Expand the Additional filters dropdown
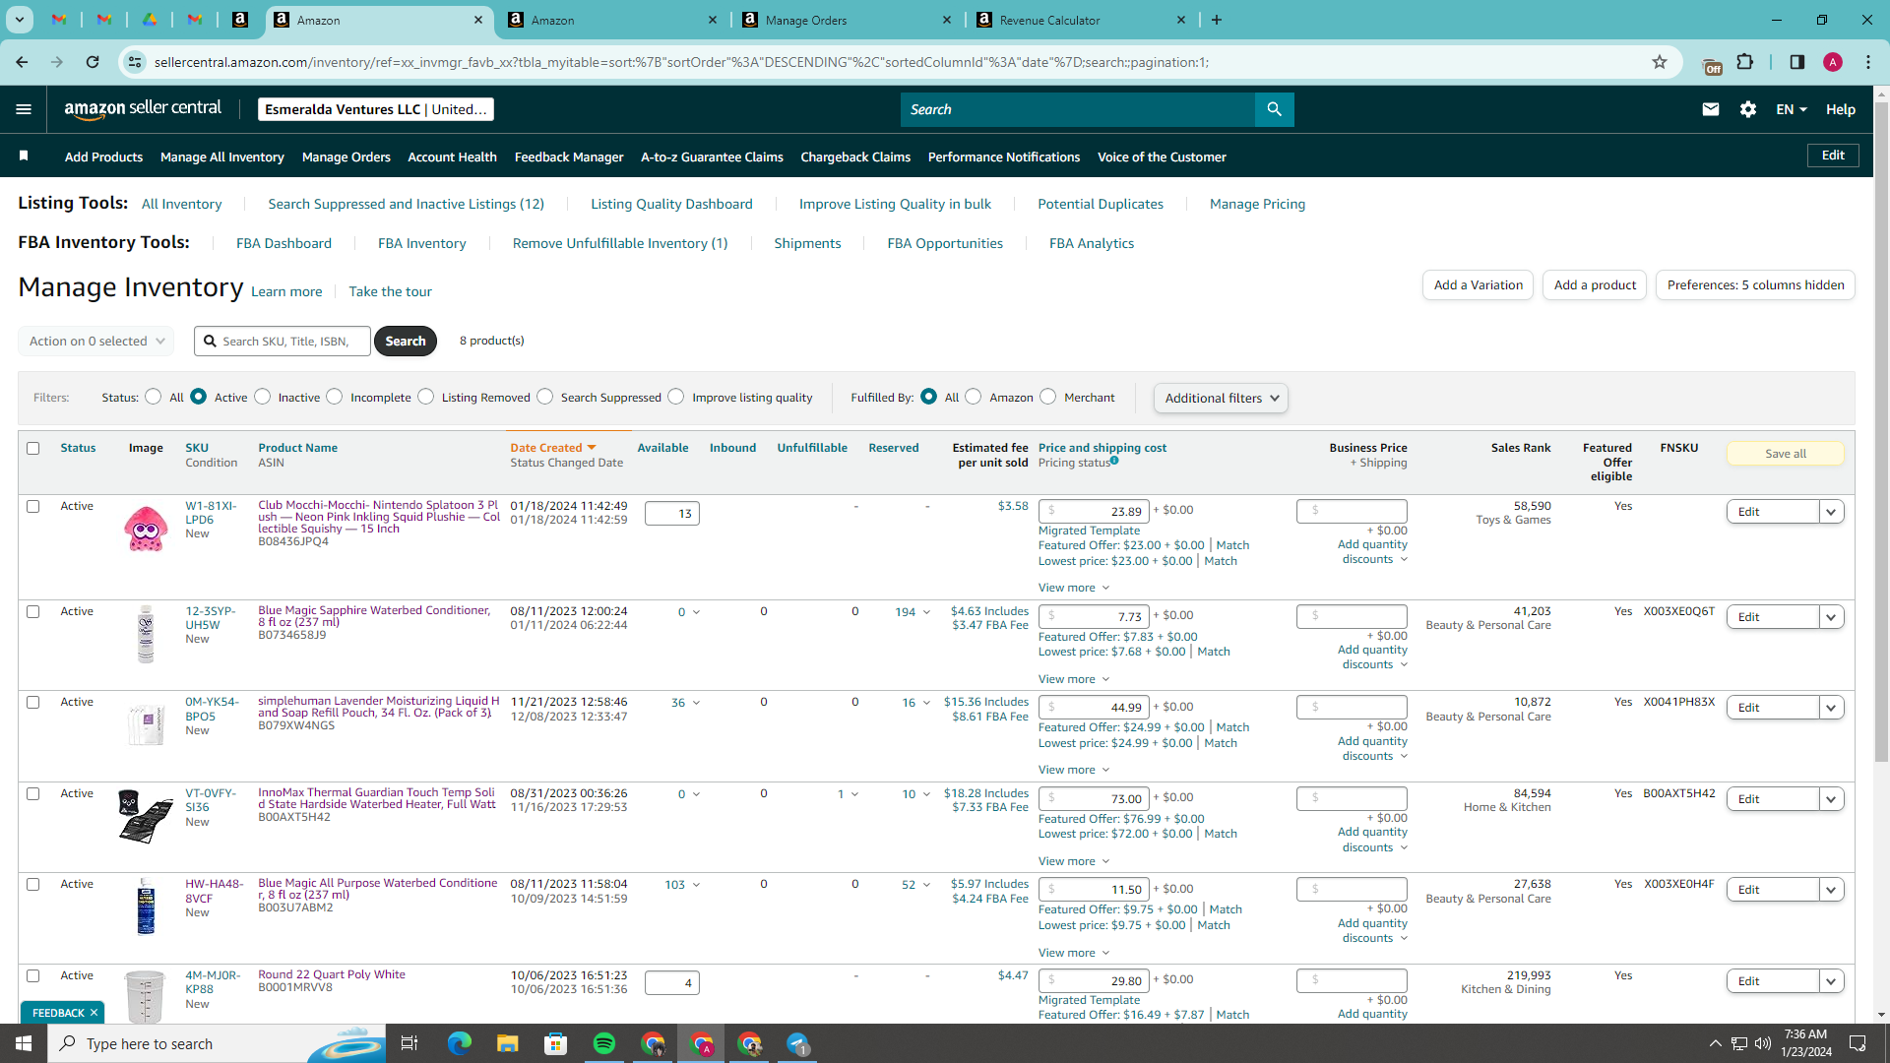This screenshot has height=1063, width=1890. (1221, 398)
